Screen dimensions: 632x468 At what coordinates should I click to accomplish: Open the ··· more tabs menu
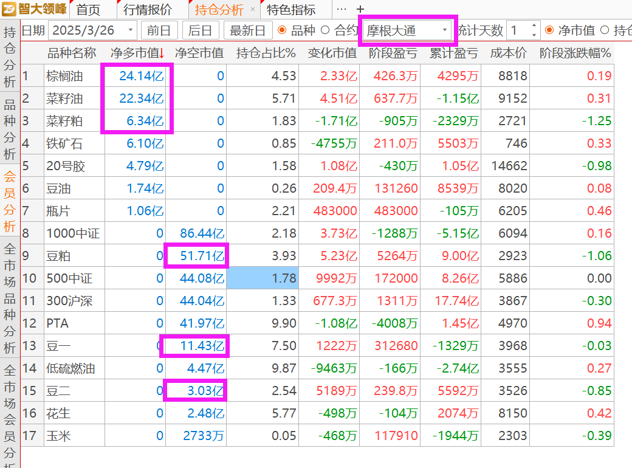pos(342,9)
